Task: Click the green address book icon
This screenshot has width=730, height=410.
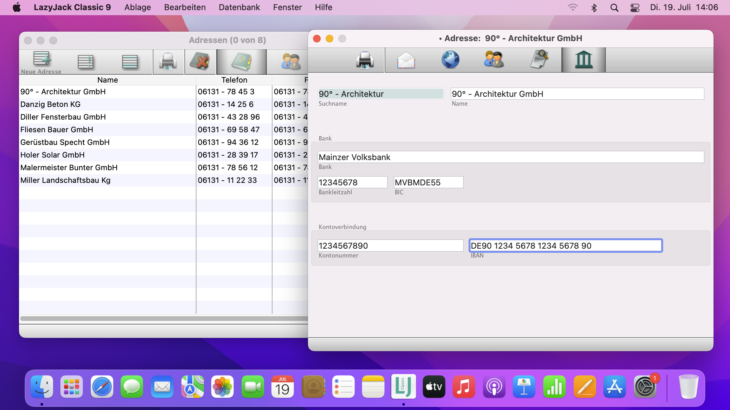Action: [x=241, y=61]
